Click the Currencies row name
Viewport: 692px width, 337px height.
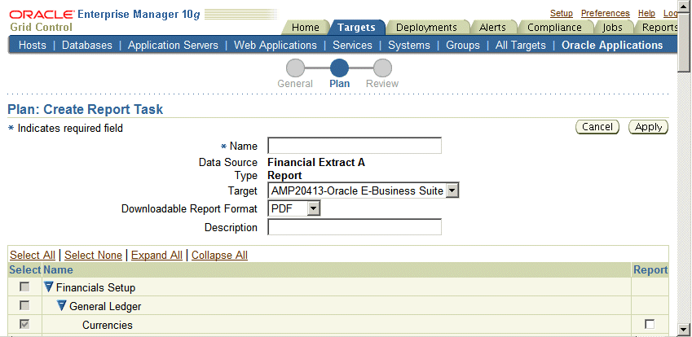(108, 325)
